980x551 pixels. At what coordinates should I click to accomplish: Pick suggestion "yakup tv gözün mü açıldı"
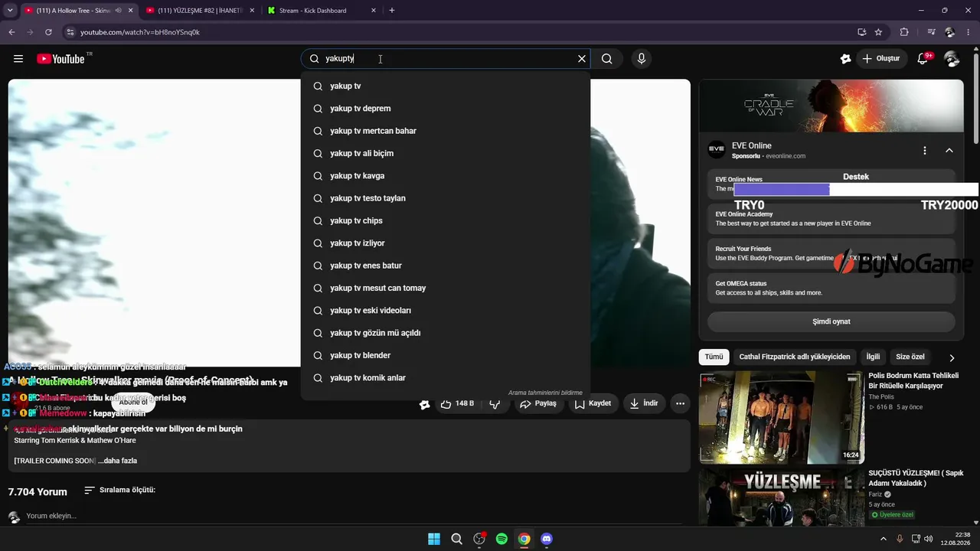coord(446,333)
